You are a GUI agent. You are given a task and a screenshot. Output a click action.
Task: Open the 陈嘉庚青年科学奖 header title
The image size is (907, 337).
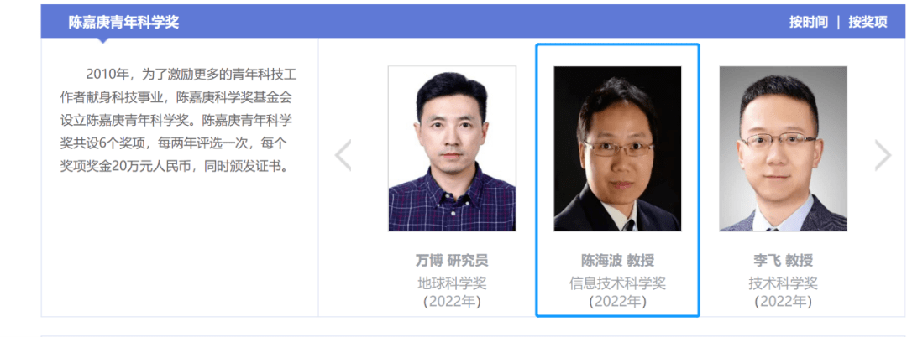123,23
